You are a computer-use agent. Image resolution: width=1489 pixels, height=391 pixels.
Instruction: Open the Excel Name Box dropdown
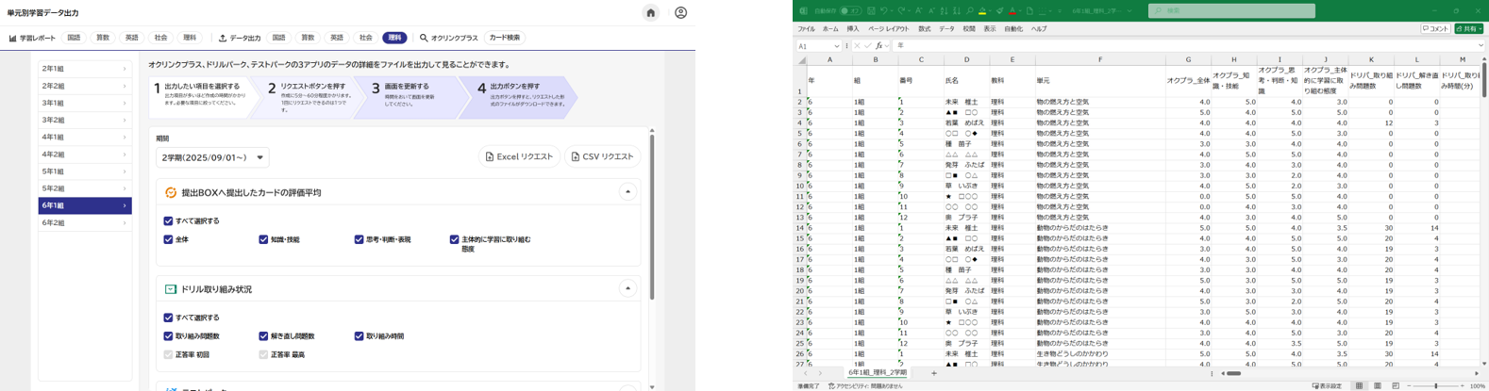point(837,45)
